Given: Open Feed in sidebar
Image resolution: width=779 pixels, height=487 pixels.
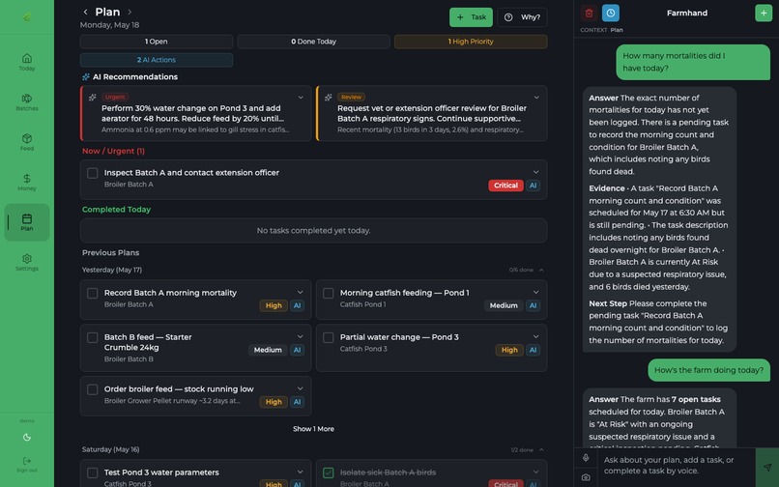Looking at the screenshot, I should tap(27, 142).
